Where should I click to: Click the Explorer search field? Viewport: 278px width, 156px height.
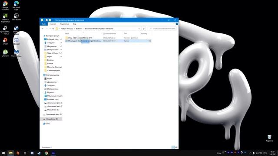(163, 29)
